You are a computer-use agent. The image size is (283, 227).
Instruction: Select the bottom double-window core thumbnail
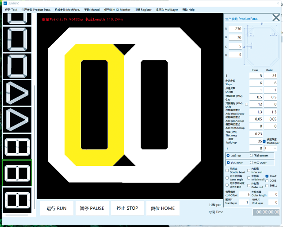pyautogui.click(x=17, y=200)
